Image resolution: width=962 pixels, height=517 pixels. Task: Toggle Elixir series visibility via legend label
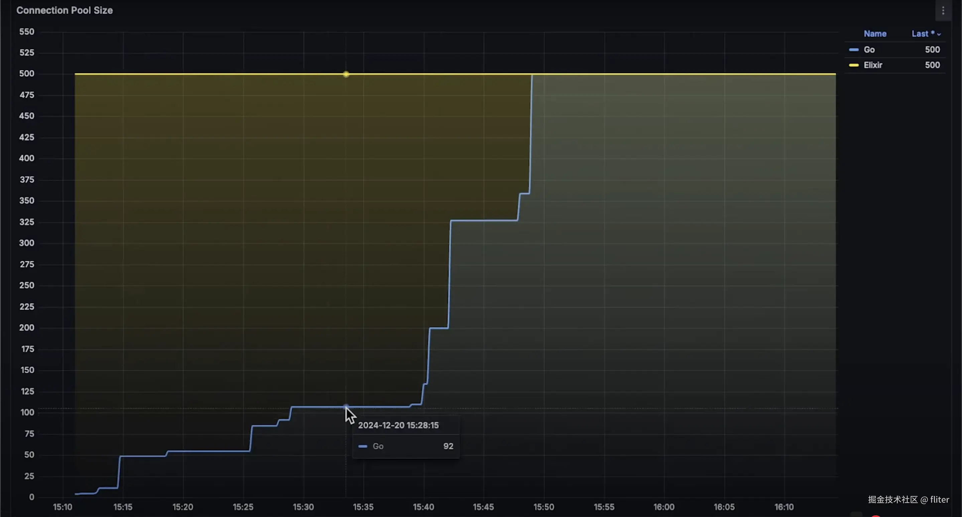coord(873,65)
